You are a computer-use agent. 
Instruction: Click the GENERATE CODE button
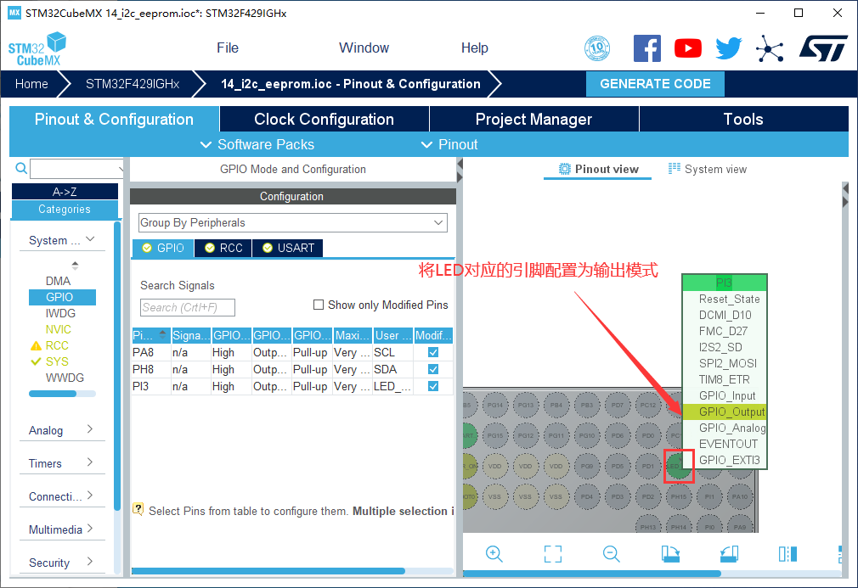[x=655, y=83]
